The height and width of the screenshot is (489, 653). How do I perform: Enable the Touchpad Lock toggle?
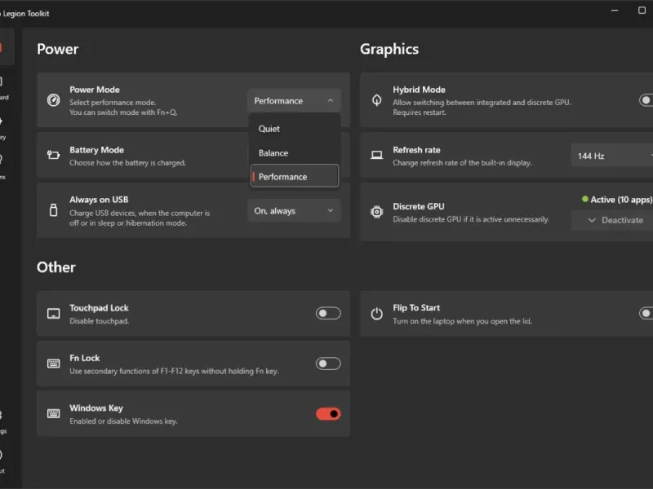[x=328, y=314]
